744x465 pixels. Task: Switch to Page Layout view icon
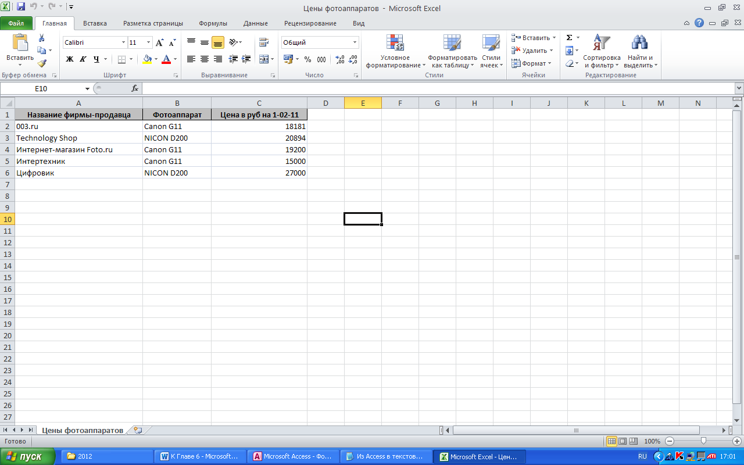(x=623, y=441)
